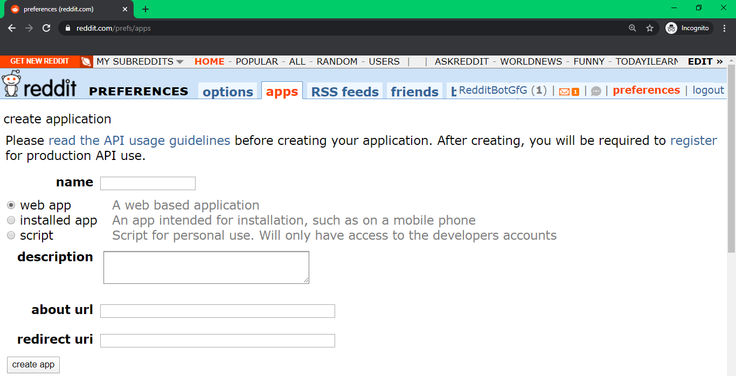This screenshot has width=736, height=376.
Task: Click the orange mail inbox envelope icon
Action: [565, 92]
